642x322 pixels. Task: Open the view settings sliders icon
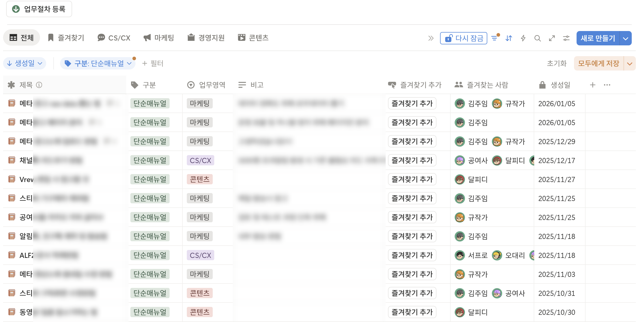tap(566, 38)
